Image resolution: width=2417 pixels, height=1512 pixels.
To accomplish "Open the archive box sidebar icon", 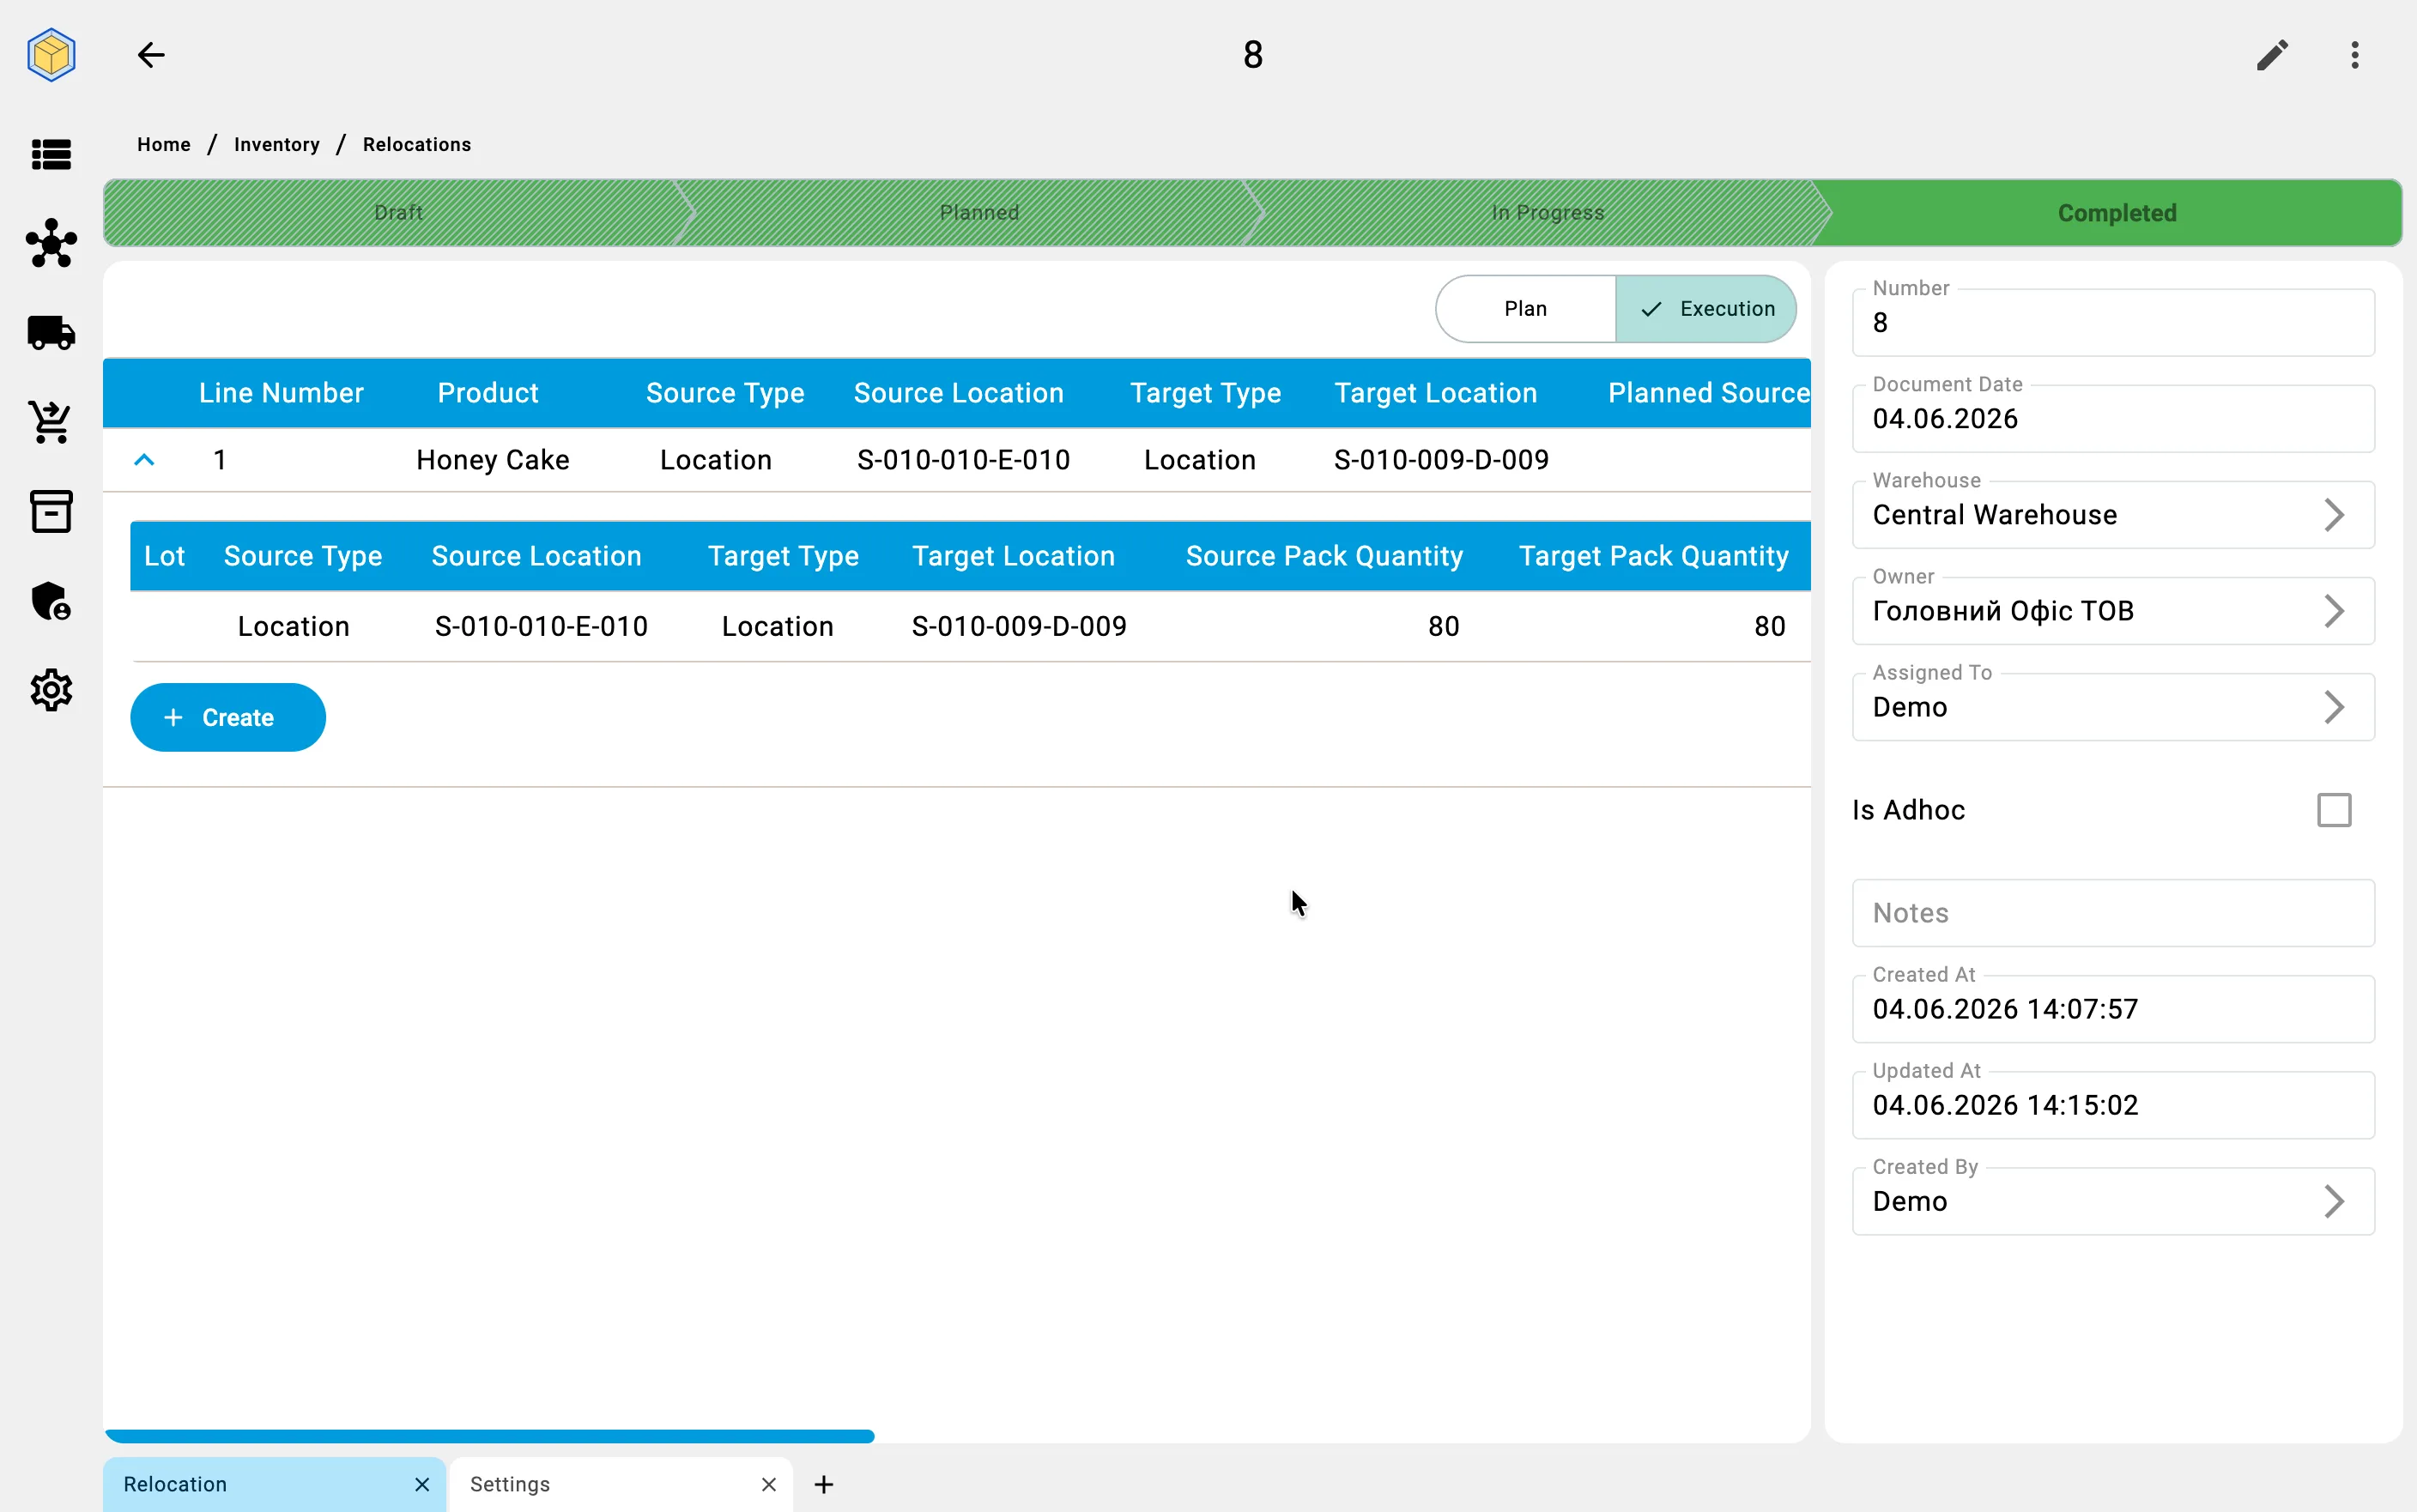I will click(51, 511).
